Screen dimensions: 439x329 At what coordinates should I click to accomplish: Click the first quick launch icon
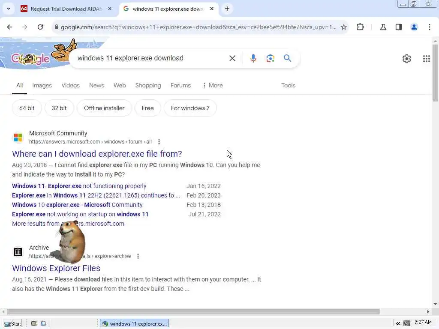(x=33, y=324)
